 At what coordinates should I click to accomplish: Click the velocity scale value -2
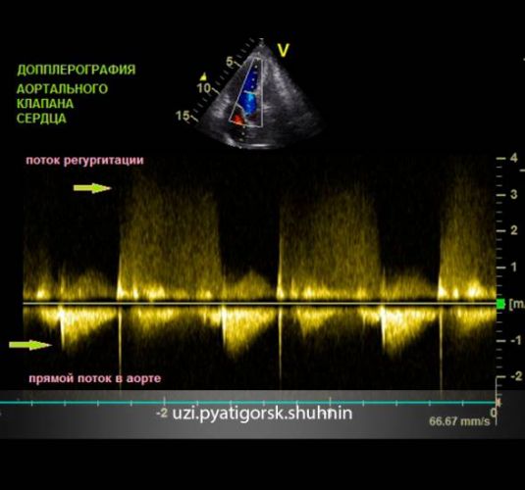click(x=516, y=376)
